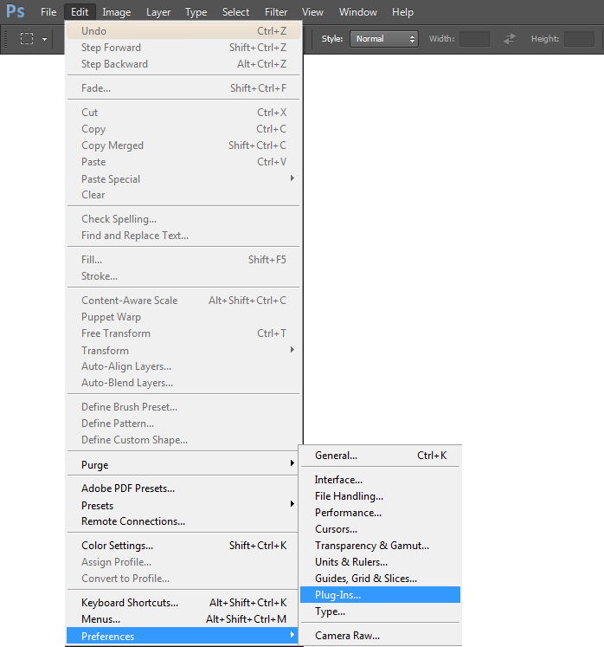Expand the Transform submenu
Viewport: 604px width, 647px height.
(x=183, y=350)
